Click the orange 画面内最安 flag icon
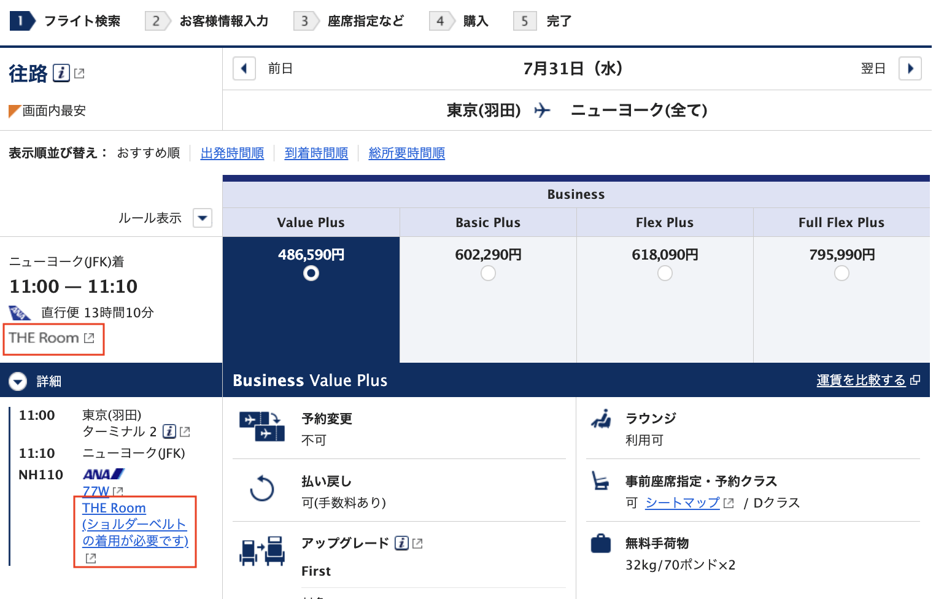The height and width of the screenshot is (599, 944). [x=15, y=112]
